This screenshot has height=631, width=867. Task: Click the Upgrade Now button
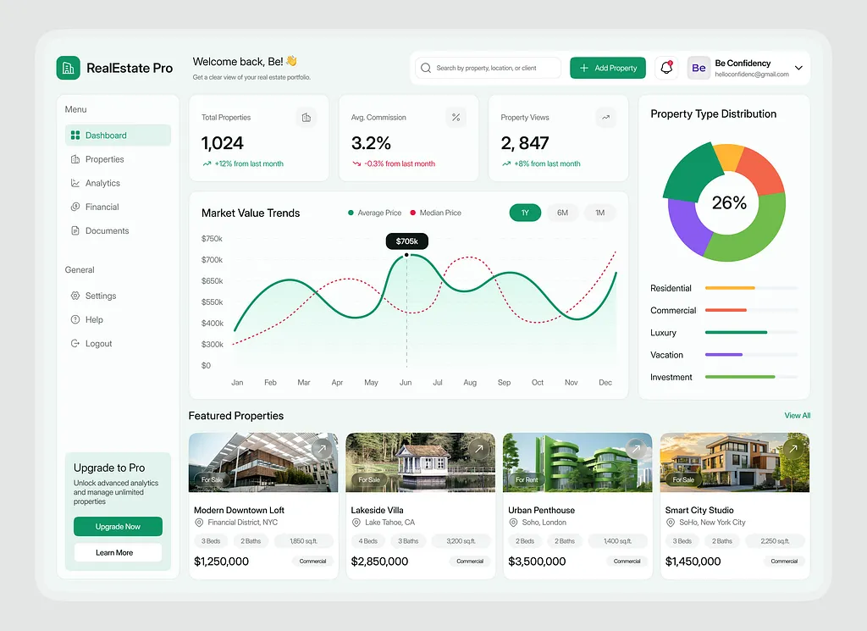[118, 527]
